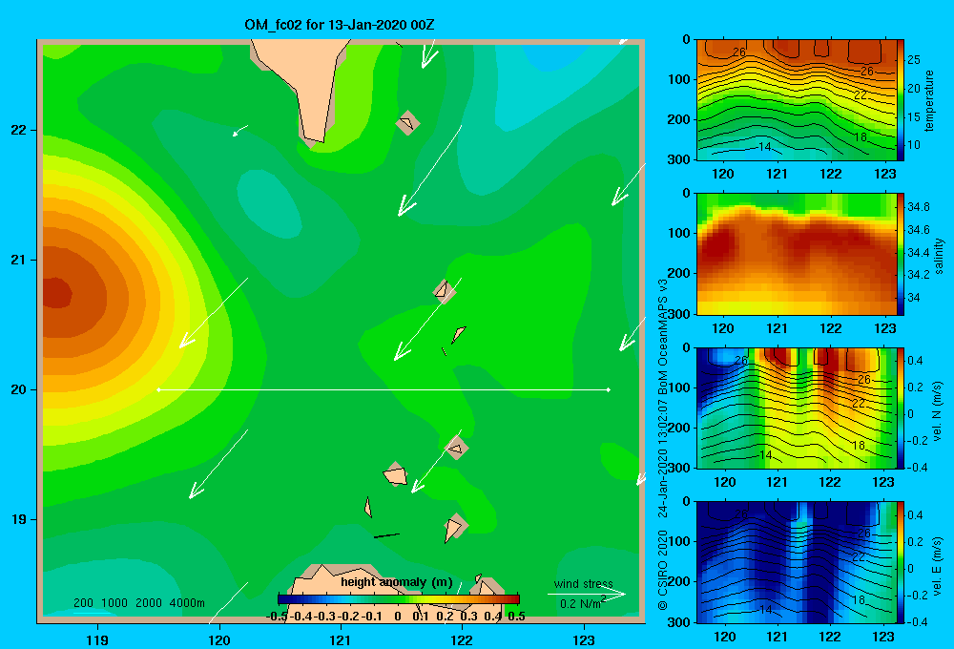Click longitude label 120 on main map axis
Viewport: 954px width, 649px height.
click(x=219, y=639)
